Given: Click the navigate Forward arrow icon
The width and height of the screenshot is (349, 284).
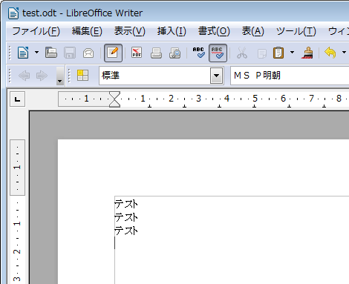Looking at the screenshot, I should click(x=42, y=76).
